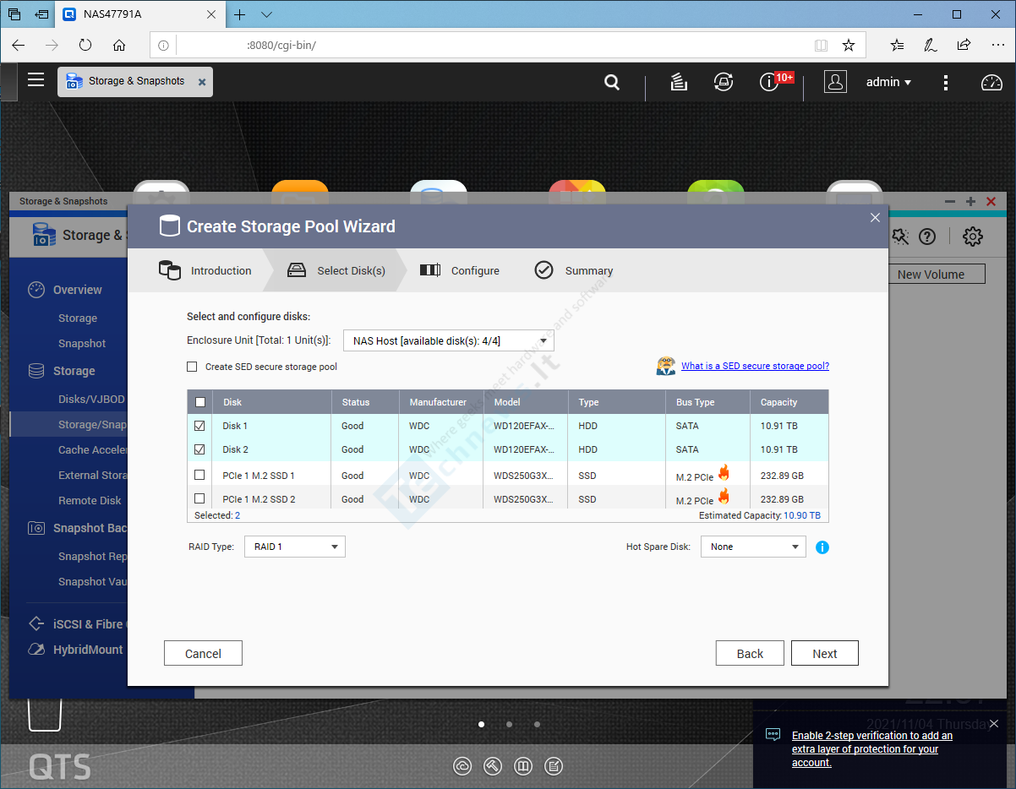This screenshot has width=1016, height=789.
Task: Open the Hot Spare Disk dropdown
Action: (753, 547)
